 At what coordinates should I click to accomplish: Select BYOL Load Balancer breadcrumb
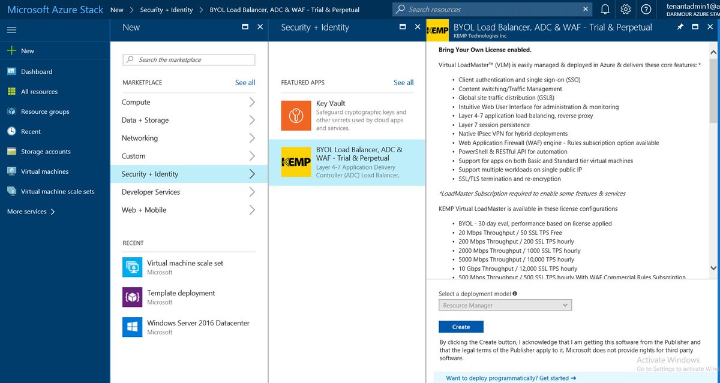point(284,10)
